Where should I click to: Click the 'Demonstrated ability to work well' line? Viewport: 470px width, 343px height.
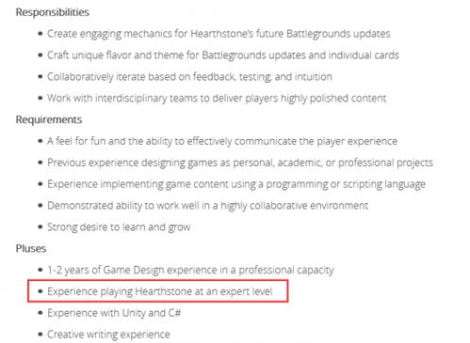207,206
